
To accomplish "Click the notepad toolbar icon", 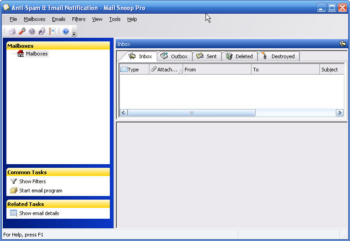I will tap(52, 31).
